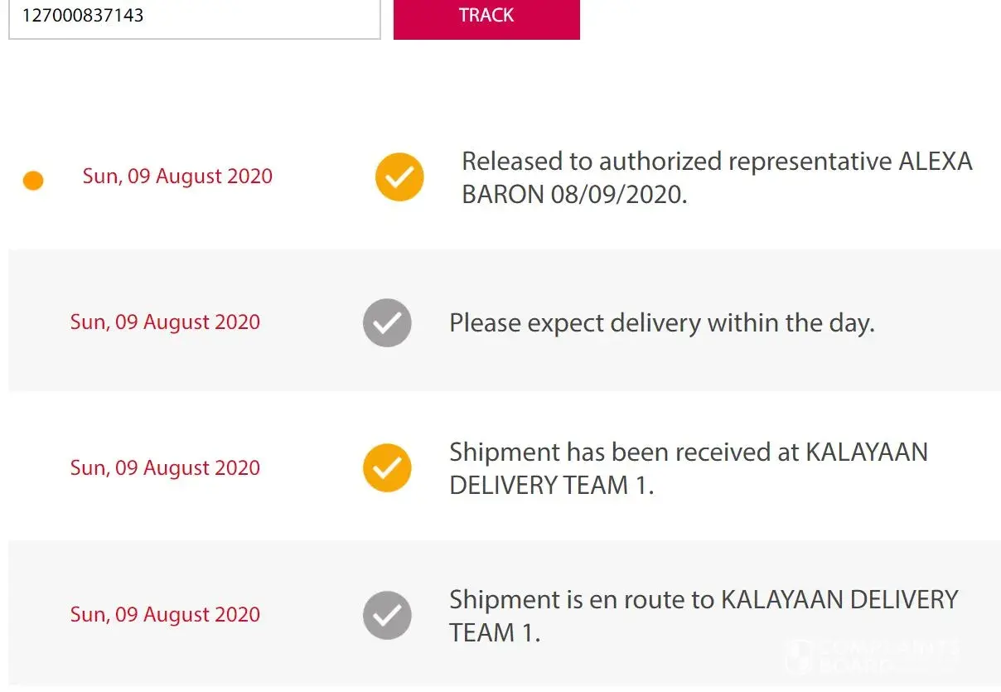Viewport: 1001px width, 692px height.
Task: Select the date in the en route row
Action: [x=165, y=615]
